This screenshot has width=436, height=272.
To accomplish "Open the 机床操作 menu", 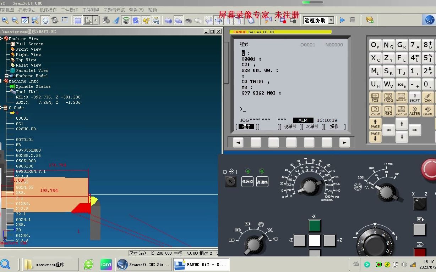I will tap(48, 10).
